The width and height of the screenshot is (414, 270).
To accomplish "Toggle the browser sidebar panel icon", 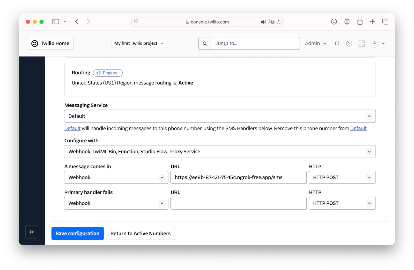I will tap(55, 21).
